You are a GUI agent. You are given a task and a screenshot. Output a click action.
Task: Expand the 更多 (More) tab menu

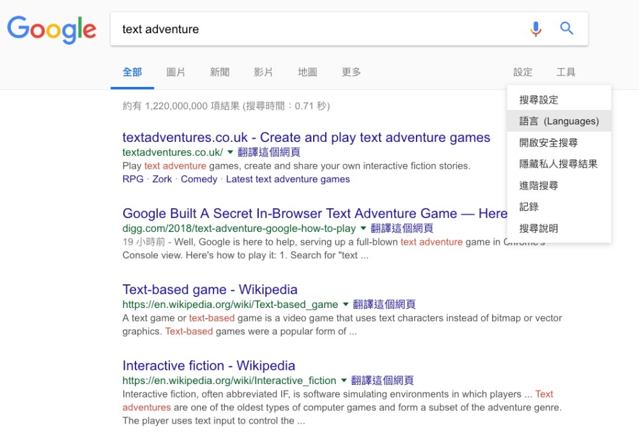(x=351, y=72)
